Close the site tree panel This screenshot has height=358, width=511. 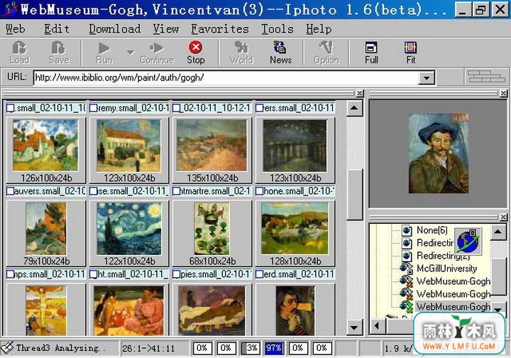(503, 217)
